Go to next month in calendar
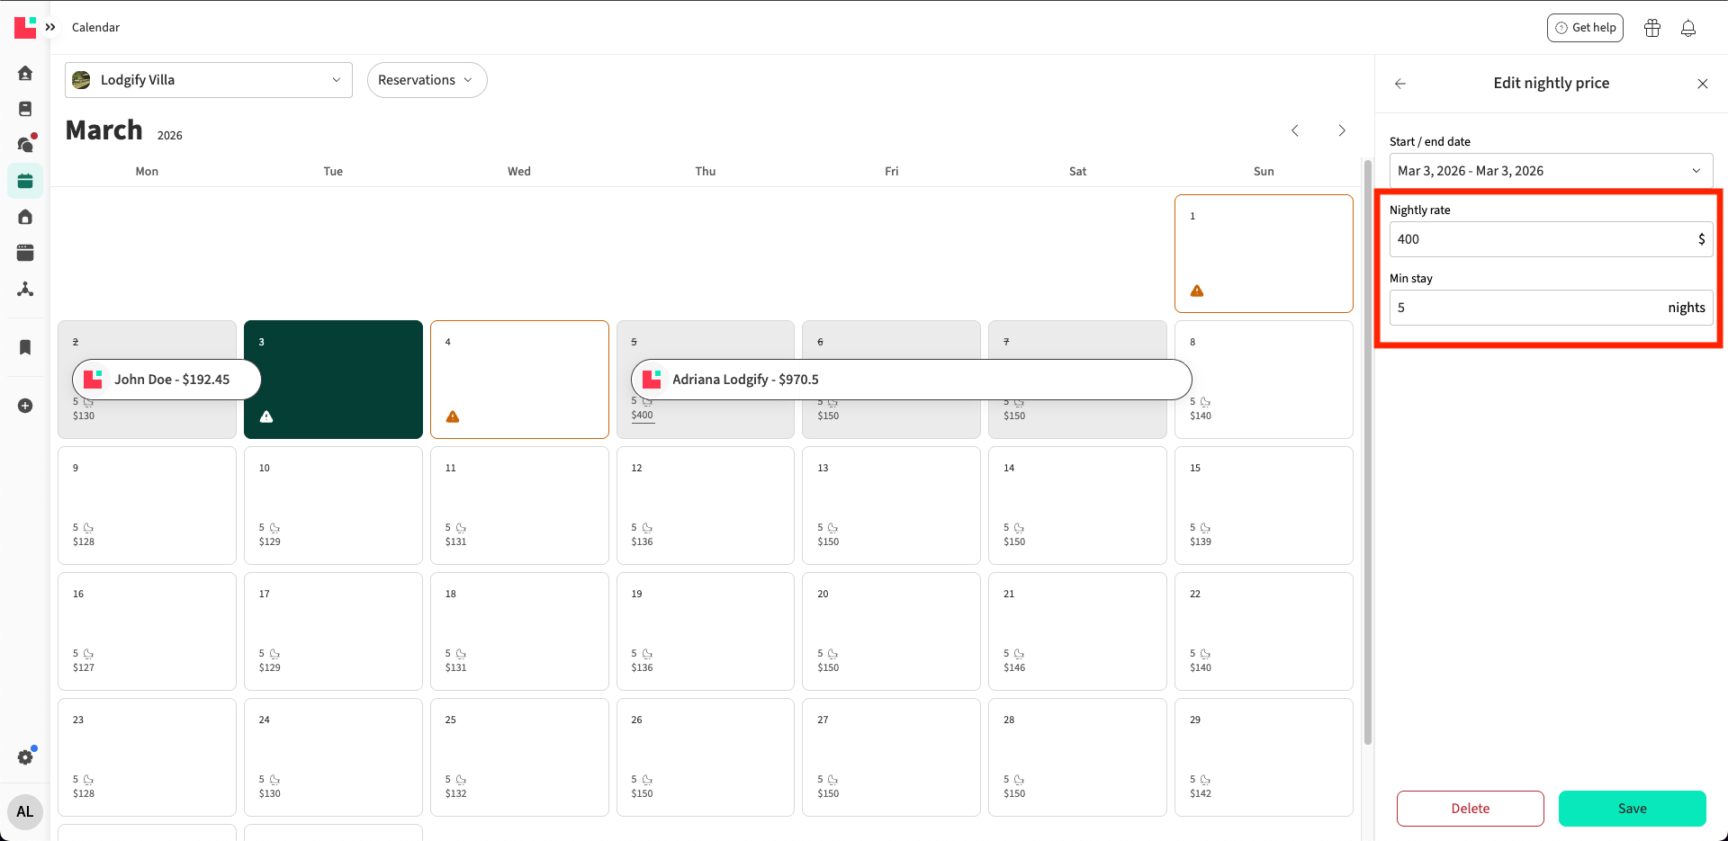This screenshot has width=1728, height=841. pyautogui.click(x=1341, y=130)
